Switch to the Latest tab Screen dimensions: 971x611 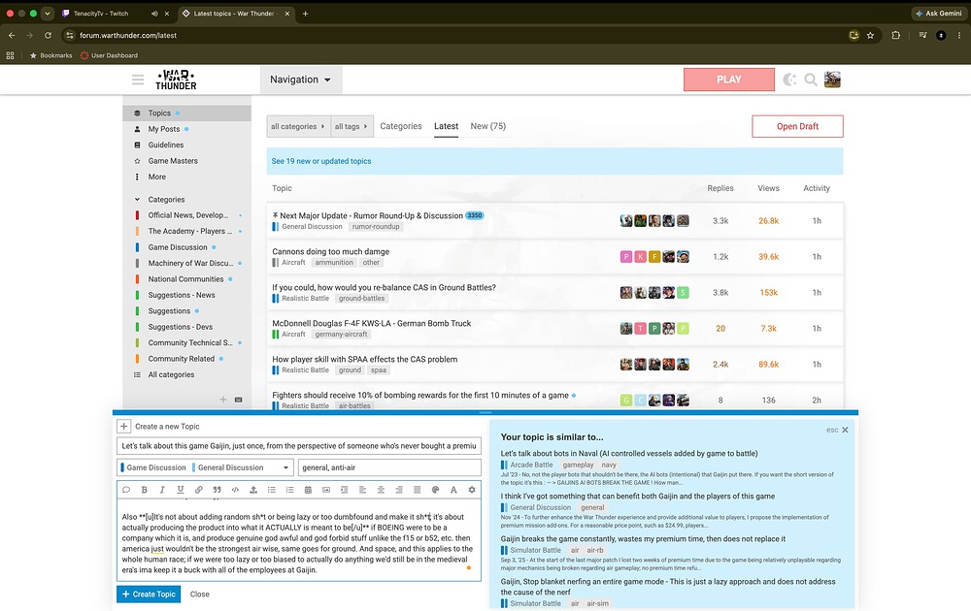coord(446,126)
